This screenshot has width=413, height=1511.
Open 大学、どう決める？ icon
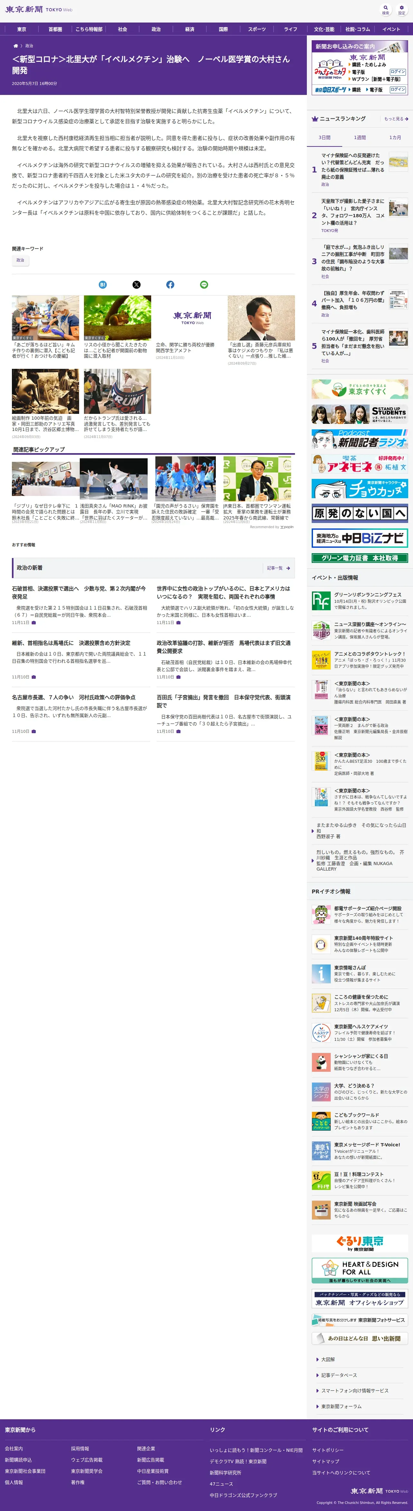point(321,1092)
